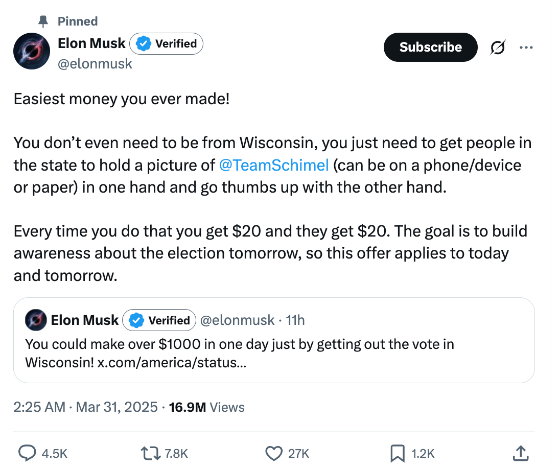Click the Subscribe button
The height and width of the screenshot is (469, 559).
430,48
